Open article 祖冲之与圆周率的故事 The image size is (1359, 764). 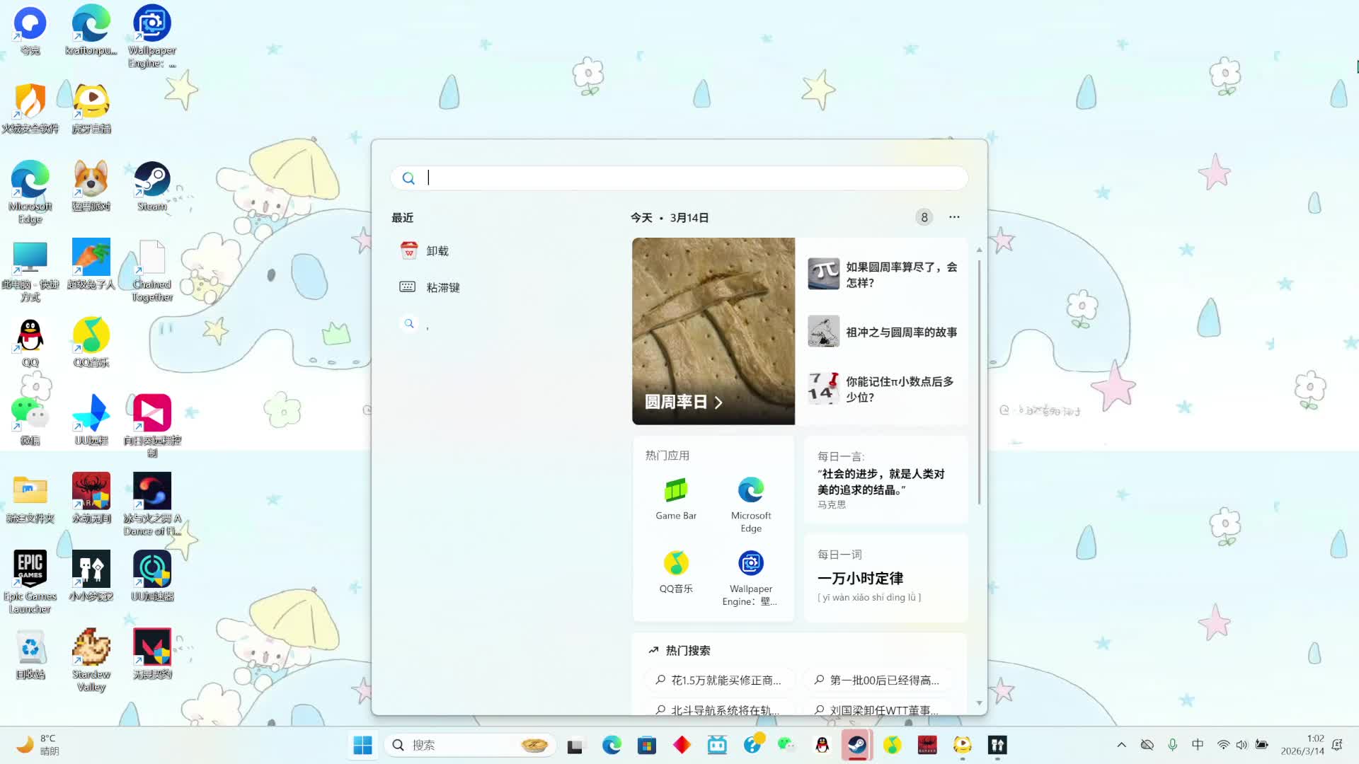900,332
